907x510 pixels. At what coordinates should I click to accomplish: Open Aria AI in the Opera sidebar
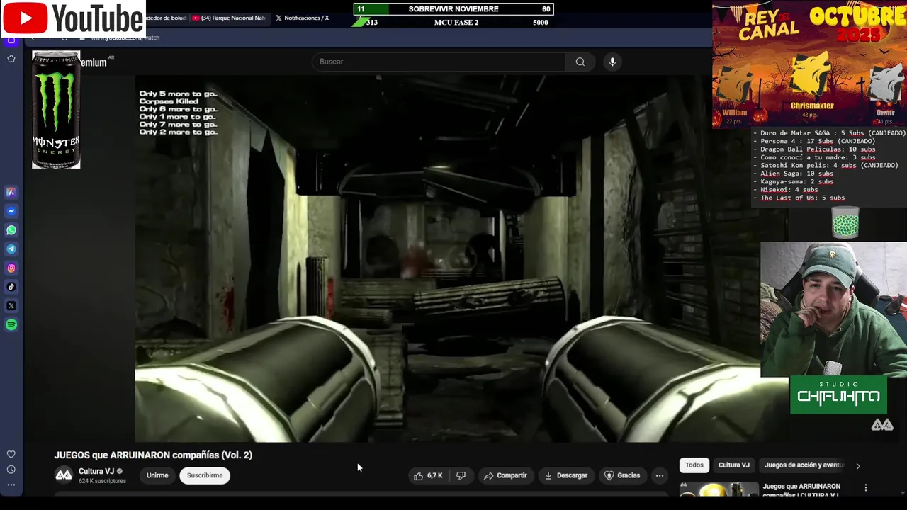click(11, 192)
